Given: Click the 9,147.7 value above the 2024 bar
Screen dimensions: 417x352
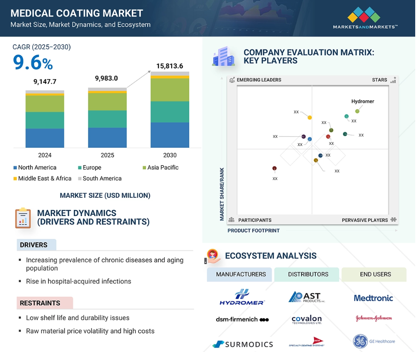Looking at the screenshot, I should click(45, 82).
